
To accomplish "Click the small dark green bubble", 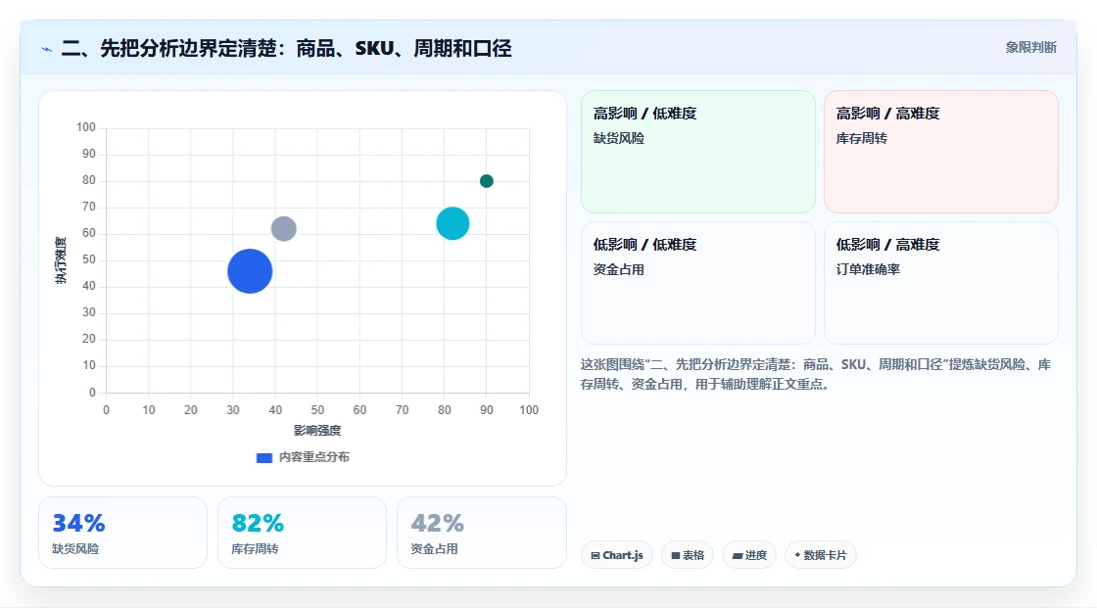I will tap(486, 181).
